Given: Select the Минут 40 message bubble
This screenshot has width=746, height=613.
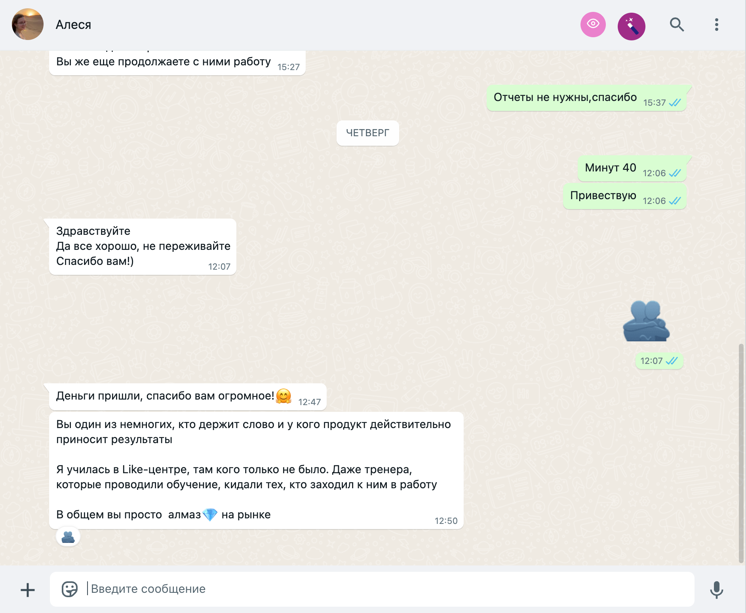Looking at the screenshot, I should tap(632, 169).
